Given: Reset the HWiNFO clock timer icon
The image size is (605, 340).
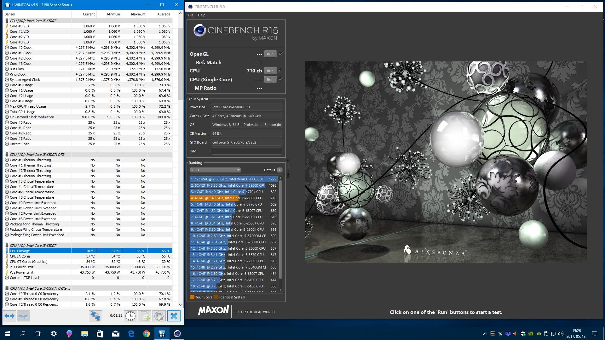Looking at the screenshot, I should (x=130, y=316).
